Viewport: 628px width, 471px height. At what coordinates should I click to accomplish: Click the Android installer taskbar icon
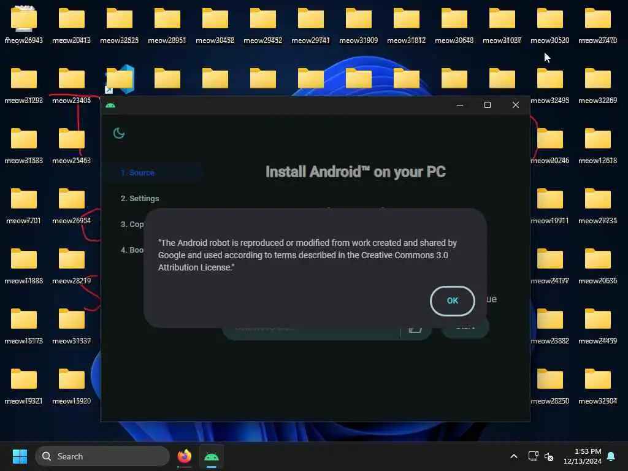click(x=212, y=456)
